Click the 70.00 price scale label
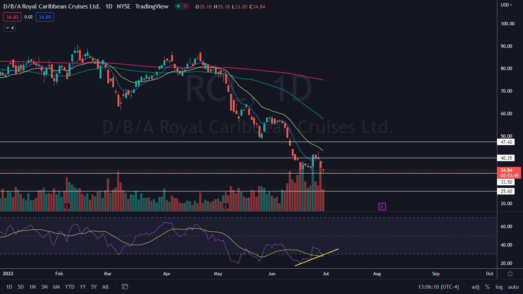Image resolution: width=523 pixels, height=294 pixels. [x=507, y=91]
